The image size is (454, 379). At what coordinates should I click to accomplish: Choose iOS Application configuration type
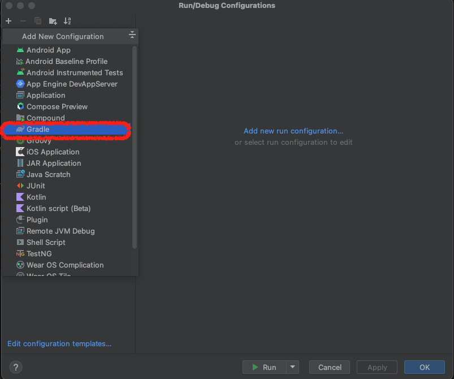67,152
